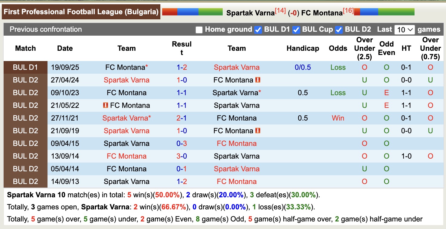Click the asterisk next to FC Montana on 19/09/25
Image resolution: width=446 pixels, height=229 pixels.
pos(147,65)
